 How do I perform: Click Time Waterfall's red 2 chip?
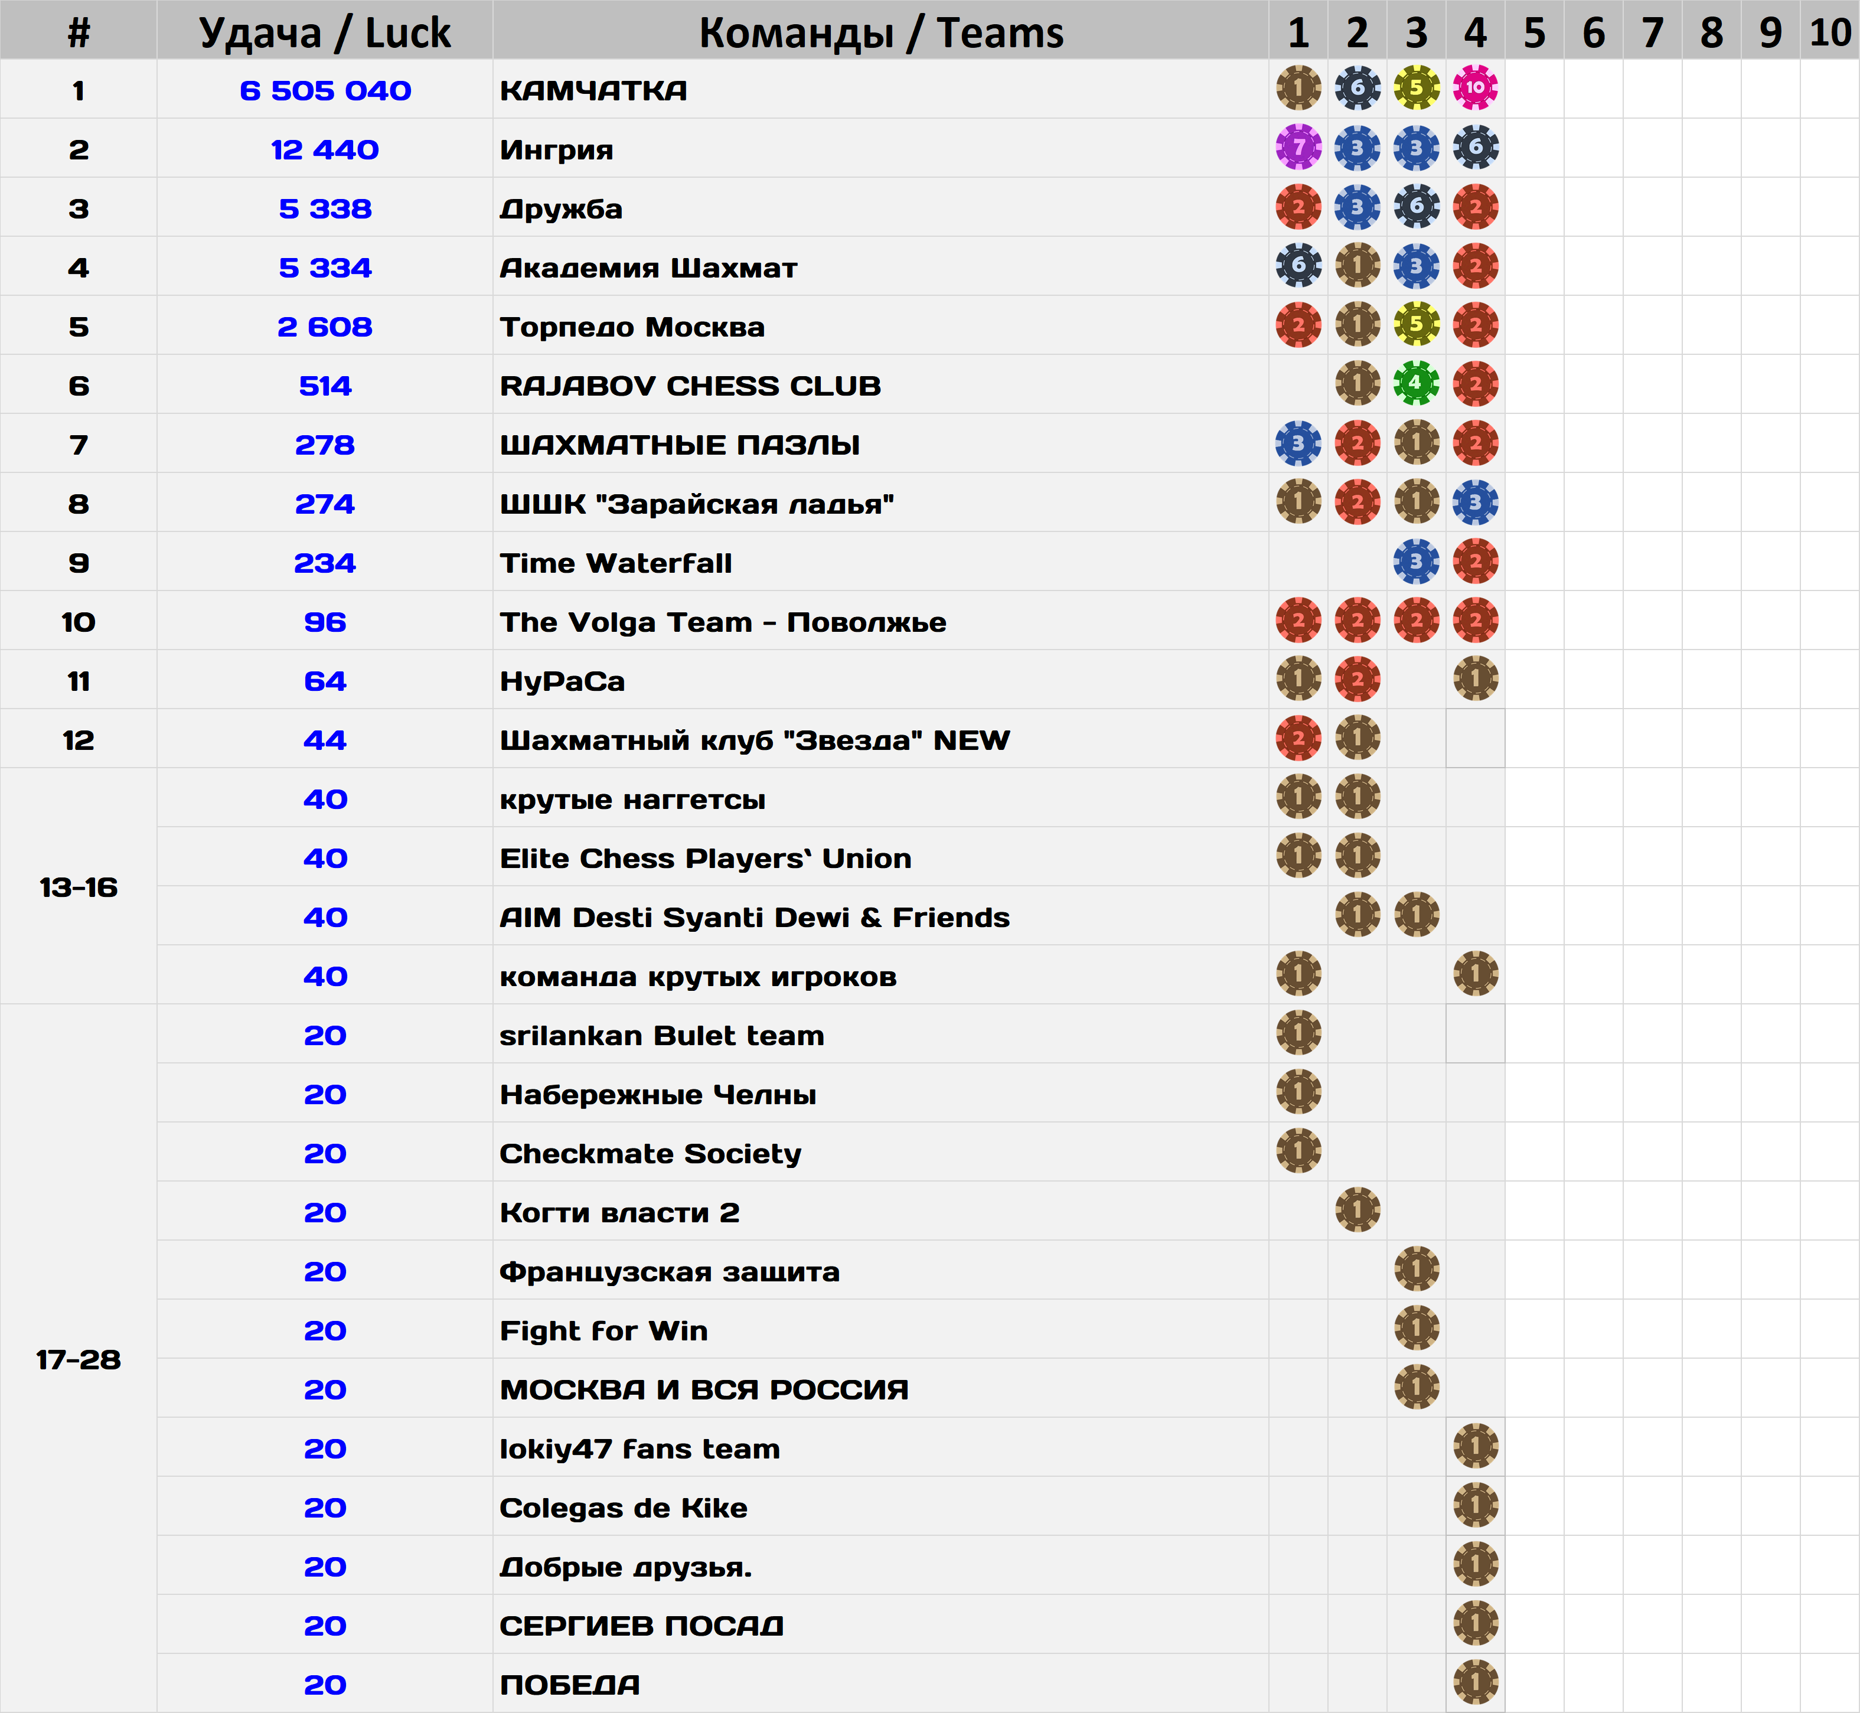[x=1476, y=561]
